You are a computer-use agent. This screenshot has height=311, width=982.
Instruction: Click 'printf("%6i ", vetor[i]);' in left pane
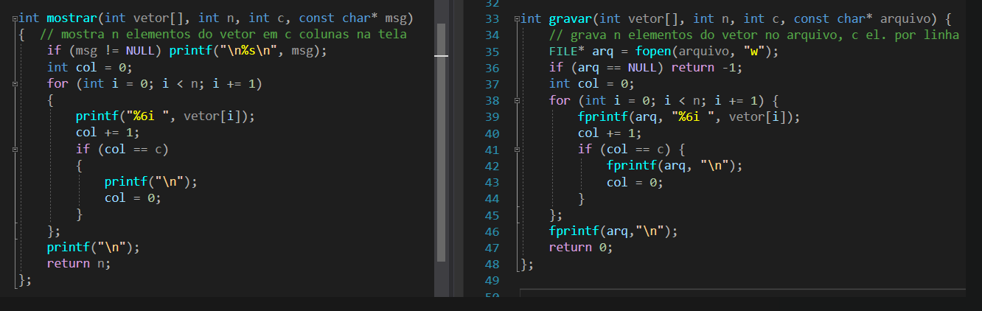pyautogui.click(x=165, y=116)
